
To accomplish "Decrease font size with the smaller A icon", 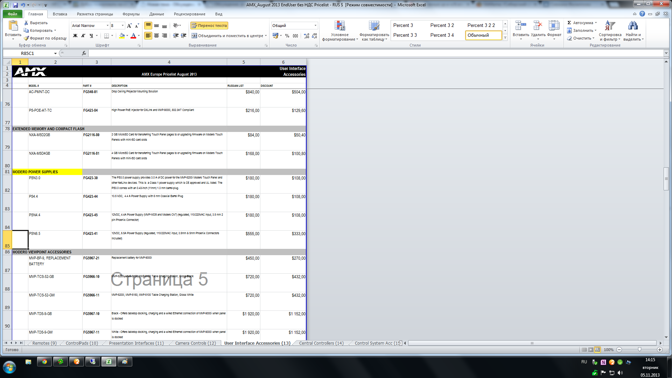I will pyautogui.click(x=137, y=26).
